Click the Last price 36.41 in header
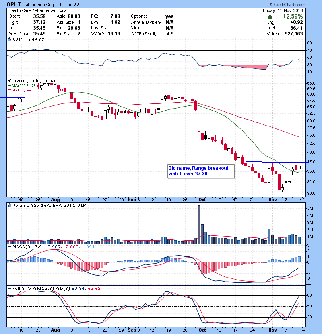 [x=296, y=28]
